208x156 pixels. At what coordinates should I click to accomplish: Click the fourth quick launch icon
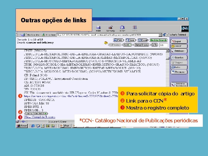(x=48, y=126)
